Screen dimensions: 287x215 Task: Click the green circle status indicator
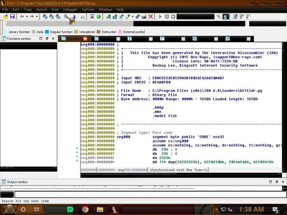(99, 17)
